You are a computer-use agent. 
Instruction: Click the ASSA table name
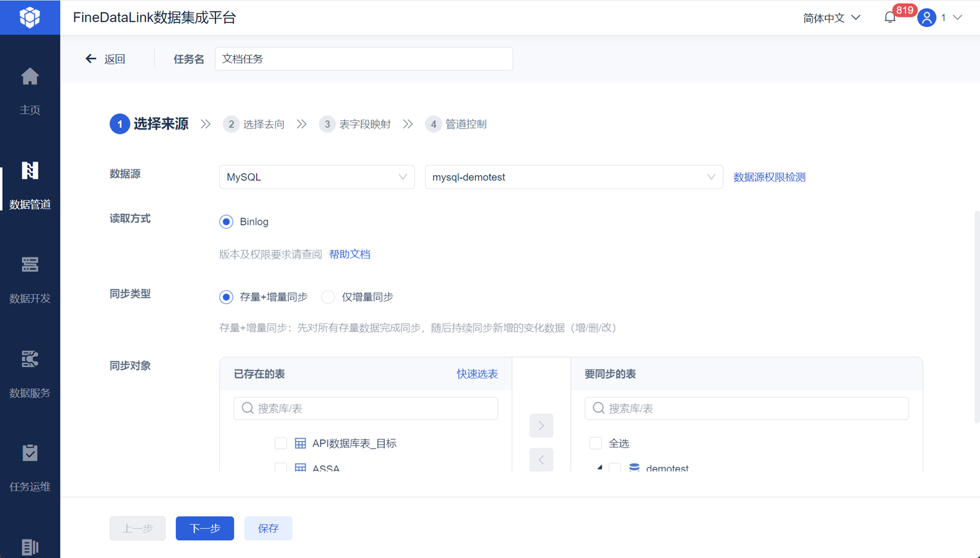326,468
